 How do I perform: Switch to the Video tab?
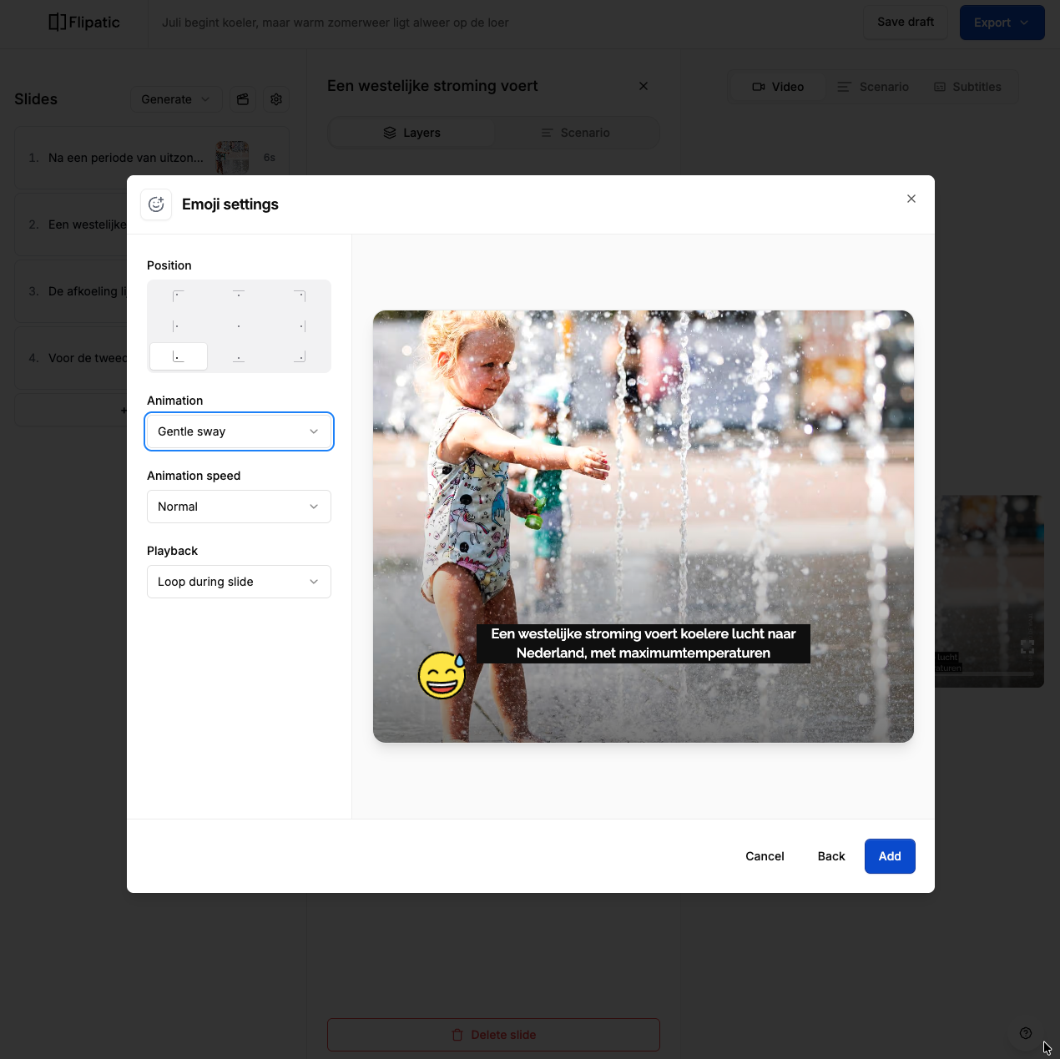[x=778, y=87]
